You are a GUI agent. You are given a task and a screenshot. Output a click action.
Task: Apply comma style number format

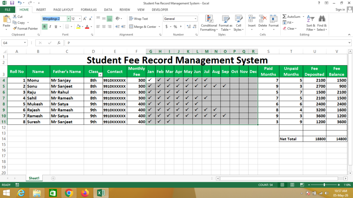pyautogui.click(x=181, y=27)
